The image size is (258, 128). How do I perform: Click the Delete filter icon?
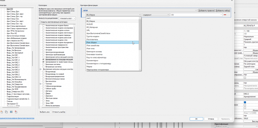point(16,112)
